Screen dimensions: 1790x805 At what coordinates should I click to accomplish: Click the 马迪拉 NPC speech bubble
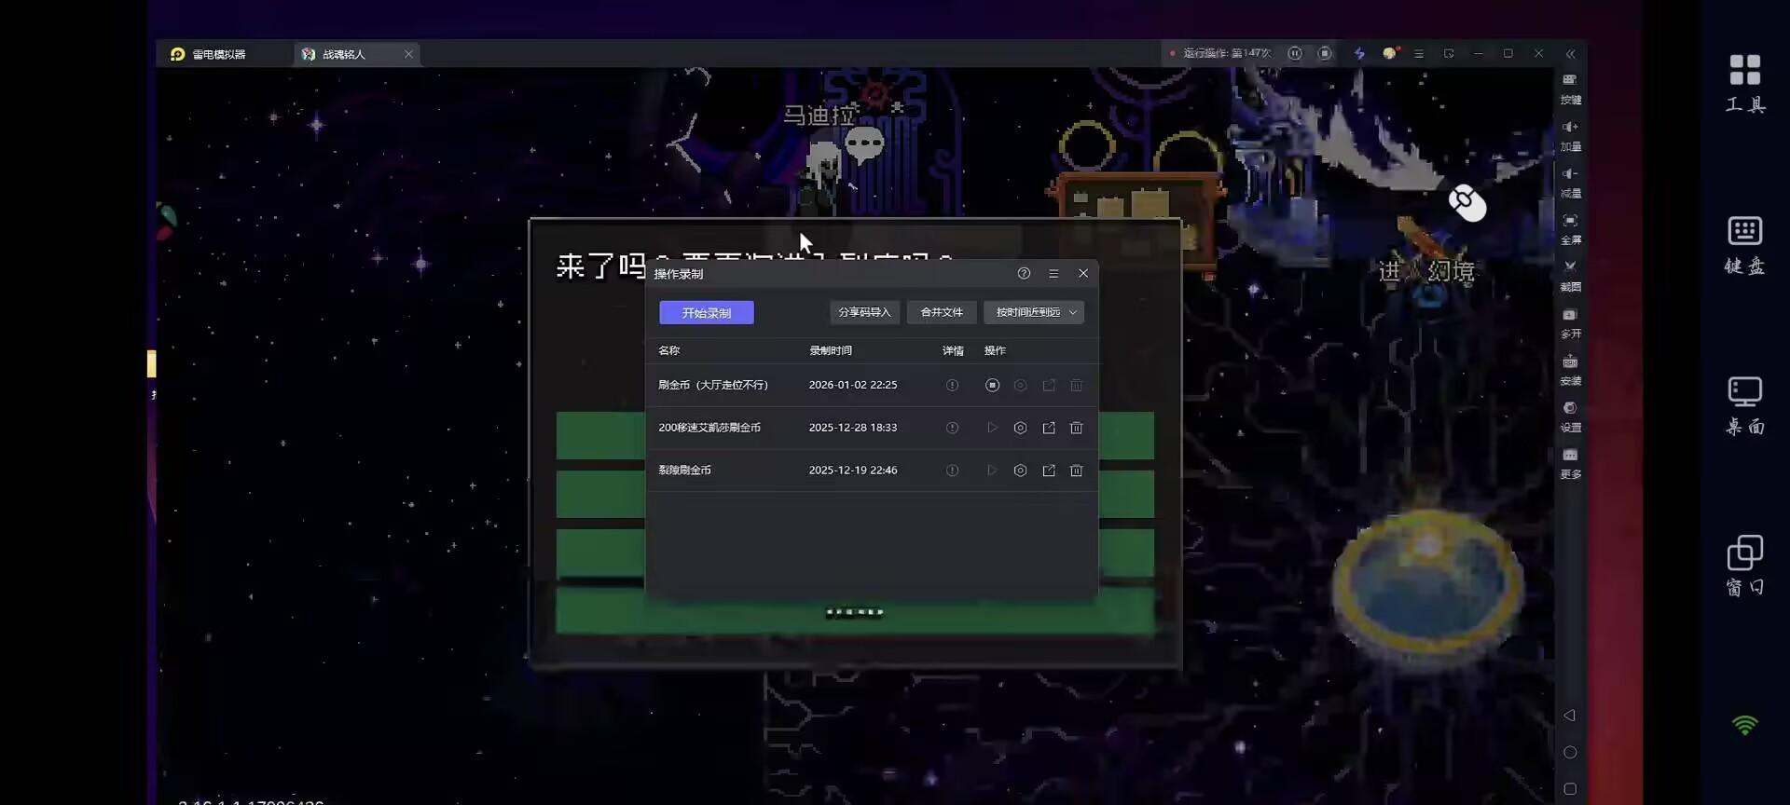point(864,144)
